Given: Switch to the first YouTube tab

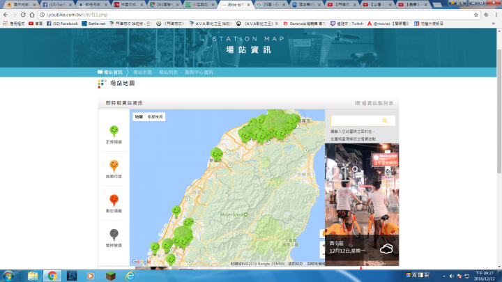Looking at the screenshot, I should pos(342,4).
